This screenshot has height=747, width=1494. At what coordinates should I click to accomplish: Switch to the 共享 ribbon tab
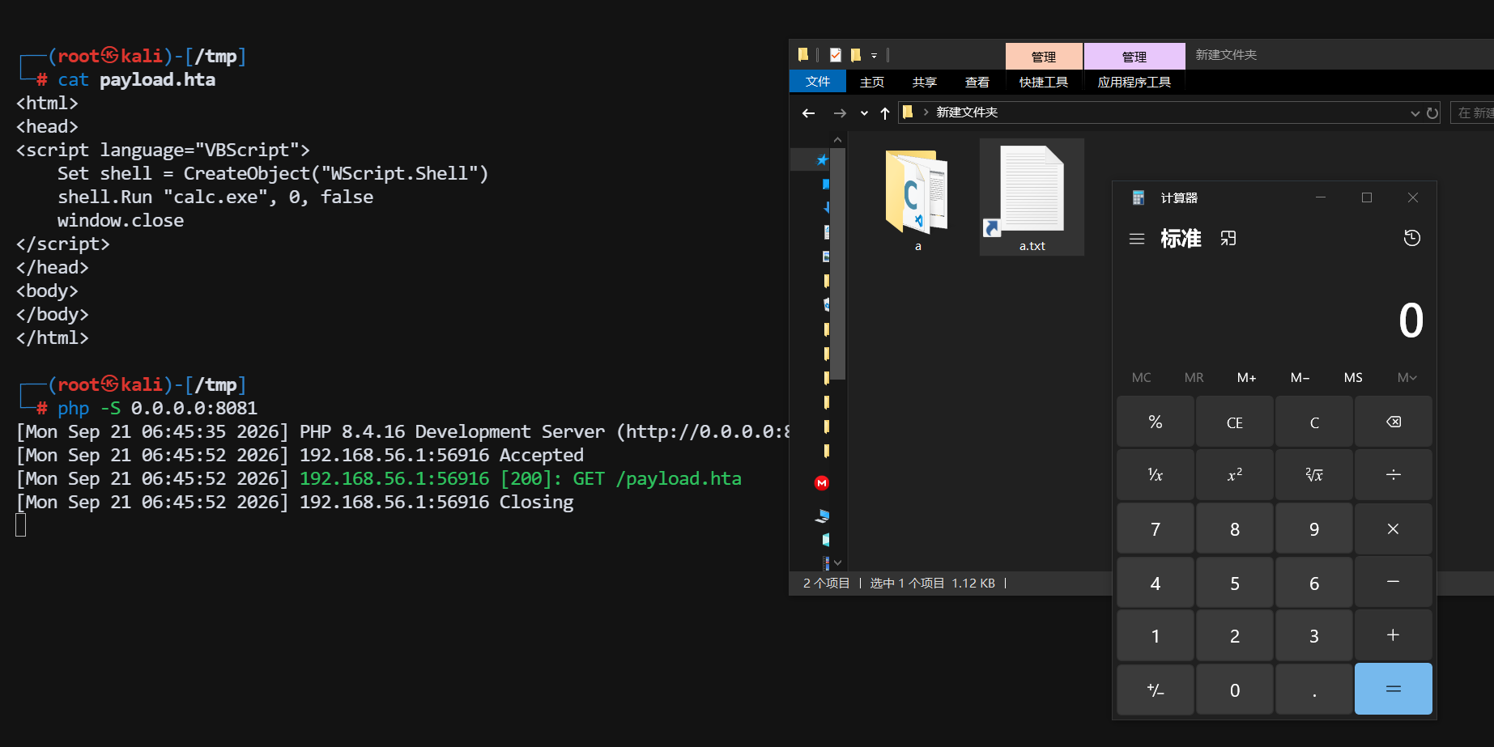pyautogui.click(x=925, y=82)
